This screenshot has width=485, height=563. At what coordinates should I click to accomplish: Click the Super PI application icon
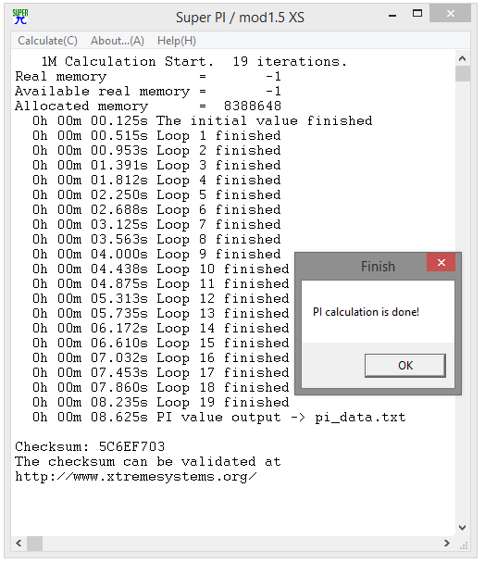tap(20, 17)
